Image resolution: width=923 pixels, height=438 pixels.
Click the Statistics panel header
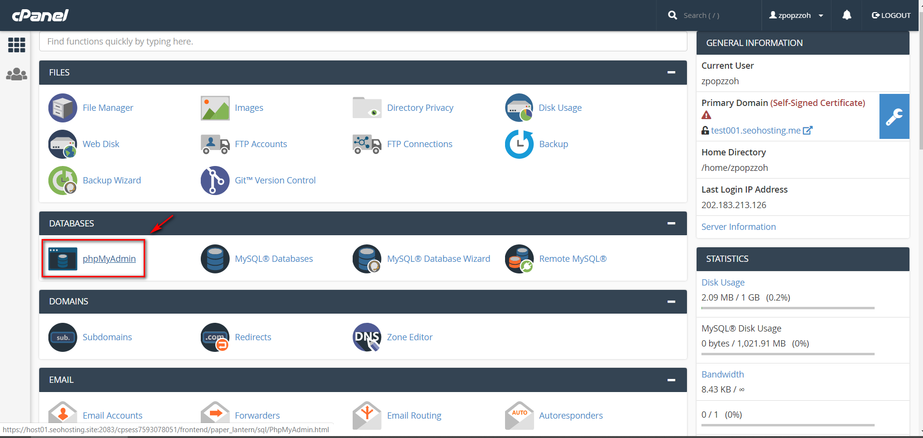(803, 259)
